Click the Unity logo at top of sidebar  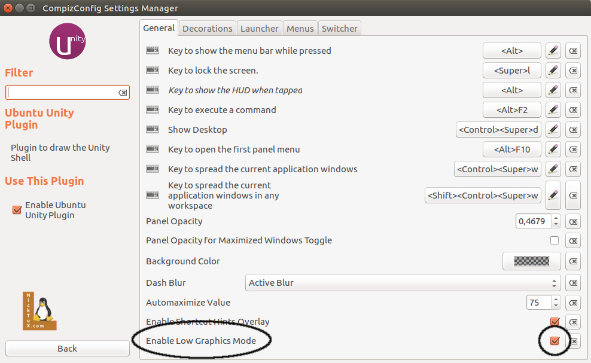pyautogui.click(x=67, y=41)
